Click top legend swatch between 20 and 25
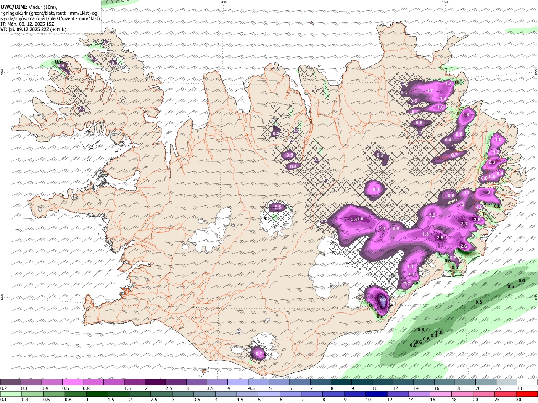This screenshot has width=538, height=403. [x=486, y=382]
